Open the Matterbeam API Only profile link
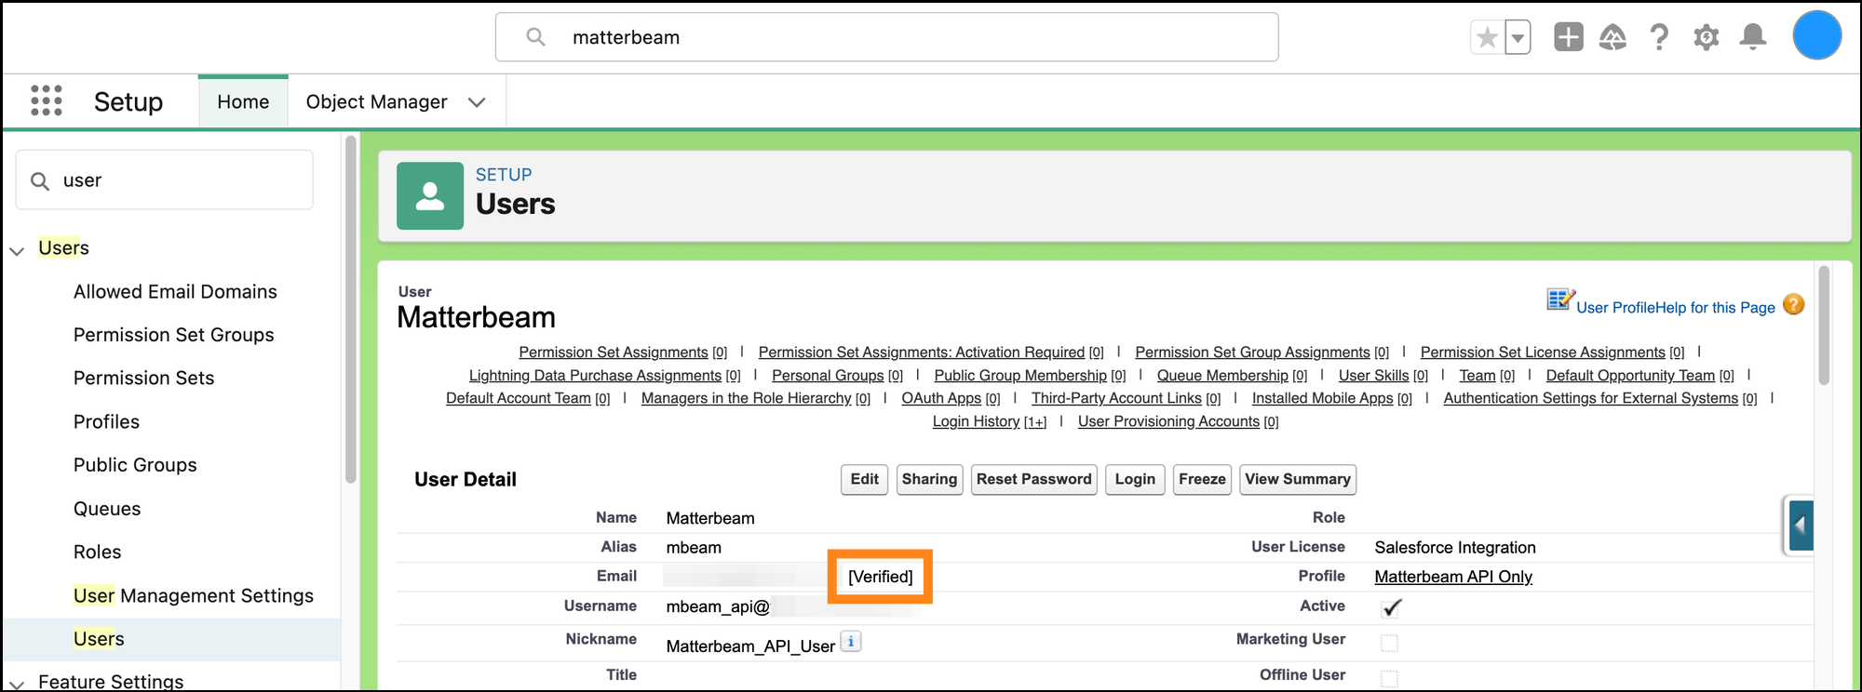Image resolution: width=1862 pixels, height=692 pixels. (1453, 577)
